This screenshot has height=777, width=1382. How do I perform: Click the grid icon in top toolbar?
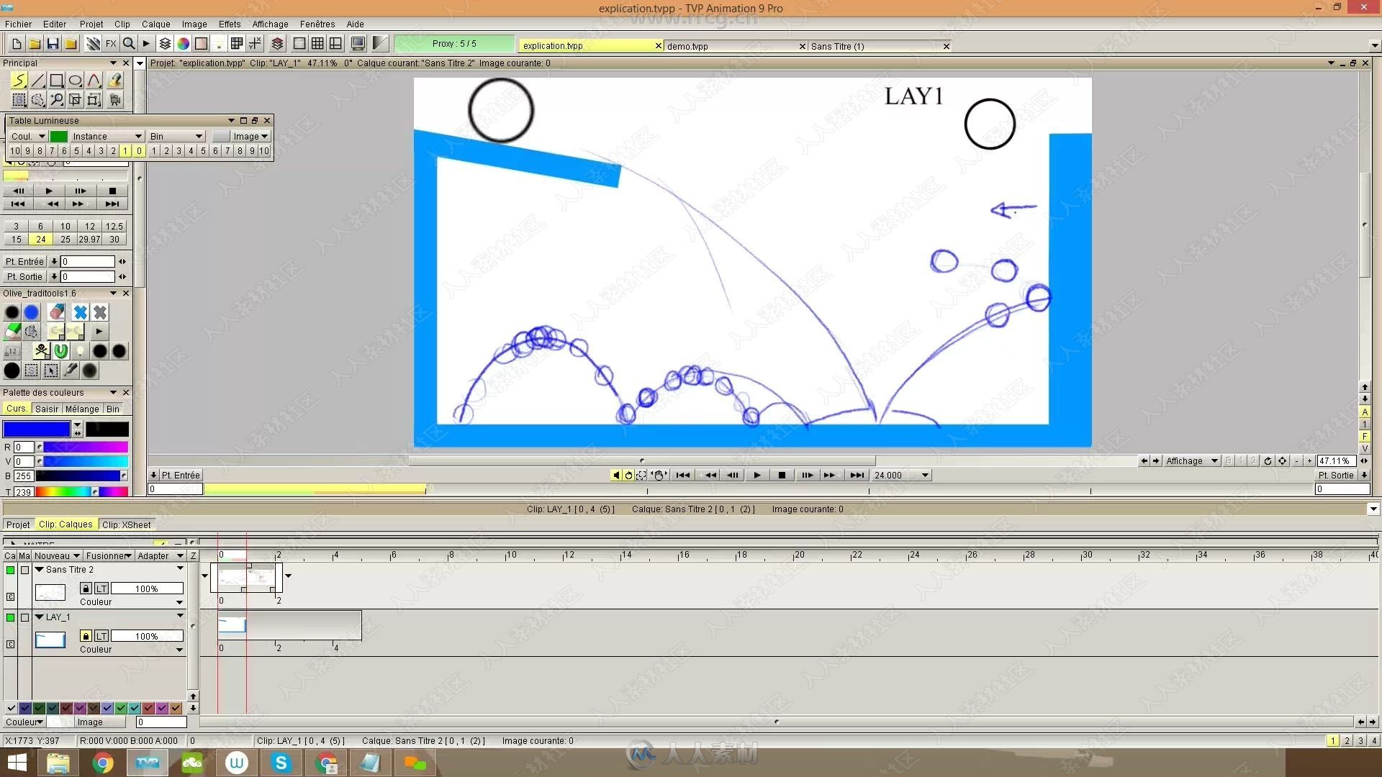317,44
